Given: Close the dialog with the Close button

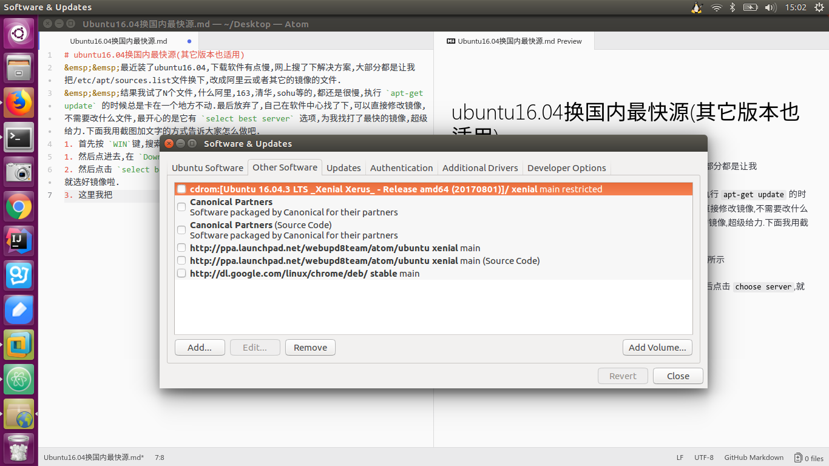Looking at the screenshot, I should [x=678, y=376].
